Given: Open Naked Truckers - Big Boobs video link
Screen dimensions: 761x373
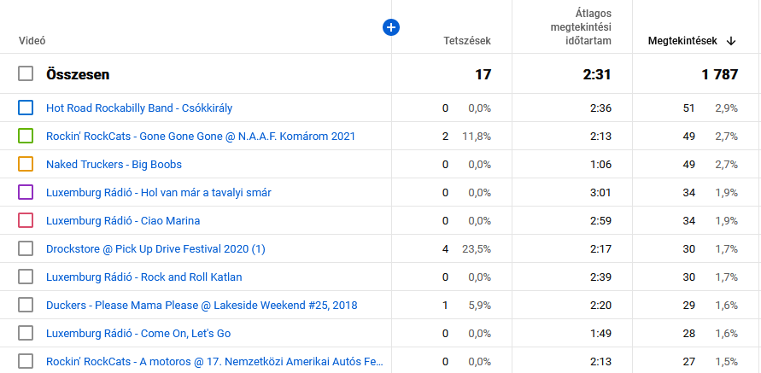Looking at the screenshot, I should (x=114, y=164).
